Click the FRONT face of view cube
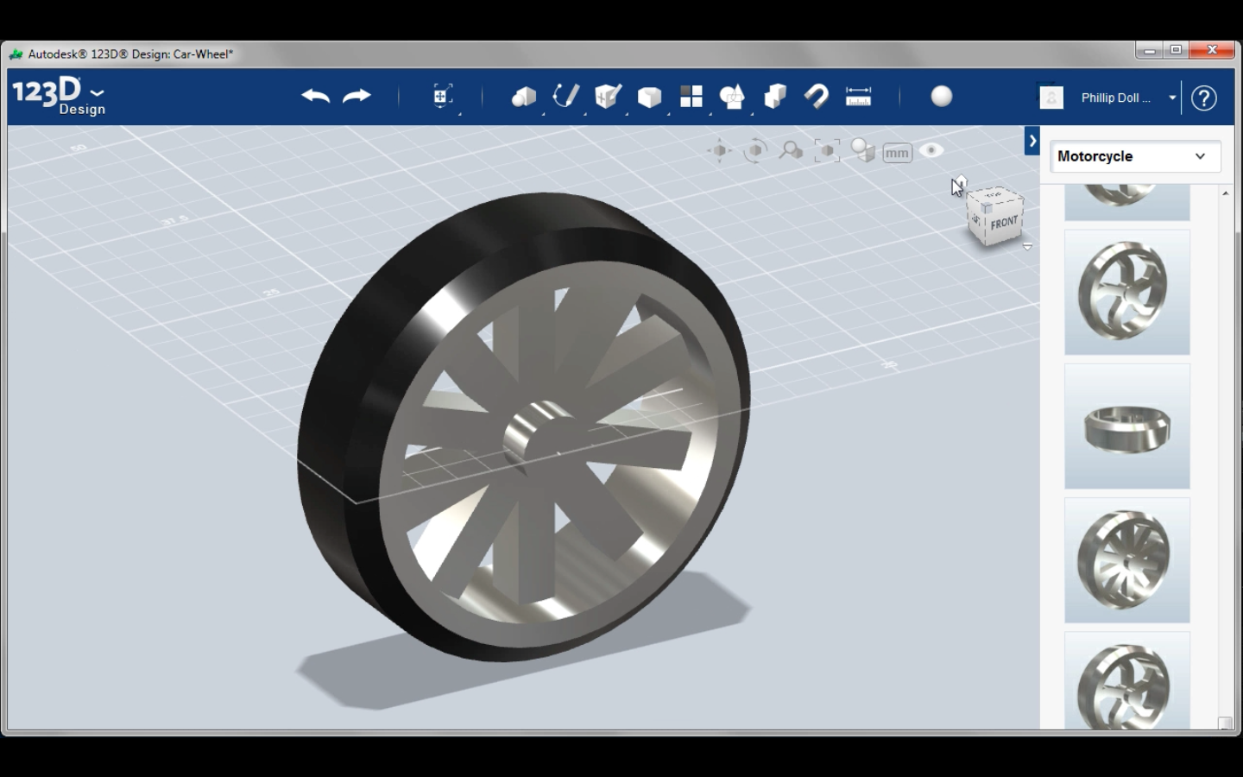Screen dimensions: 1243x777 (1004, 223)
